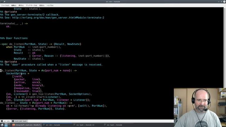The height and width of the screenshot is (127, 226).
Task: Open the ファイル (File) menu
Action: (5, 5)
